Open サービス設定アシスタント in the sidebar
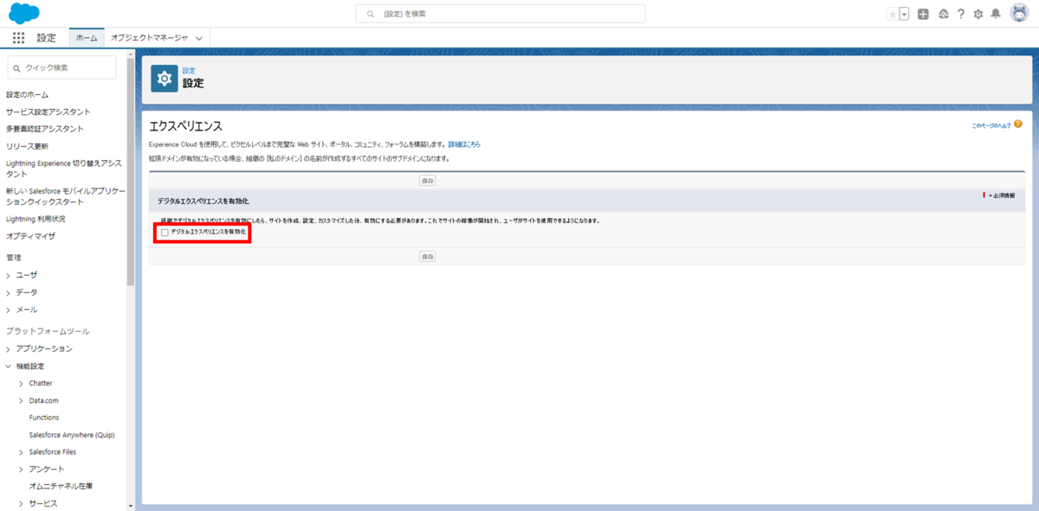 (x=48, y=112)
